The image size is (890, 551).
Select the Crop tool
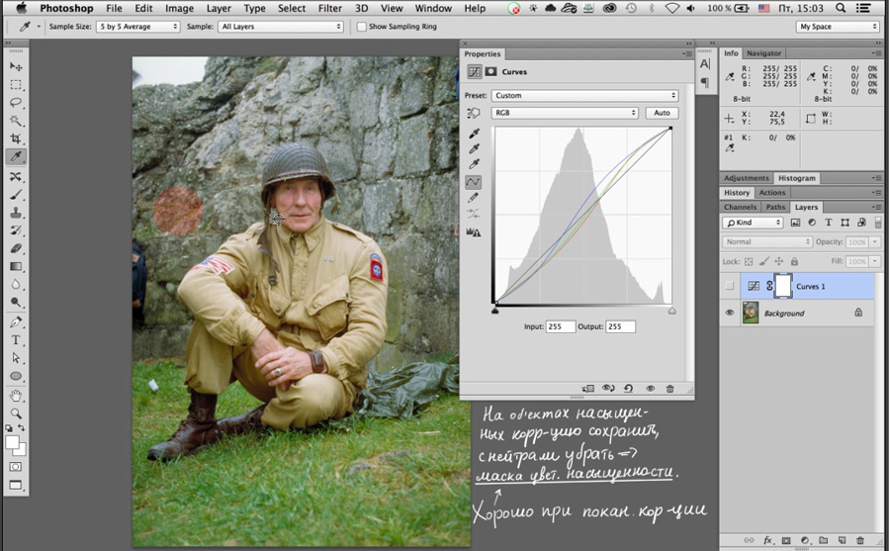click(x=16, y=138)
